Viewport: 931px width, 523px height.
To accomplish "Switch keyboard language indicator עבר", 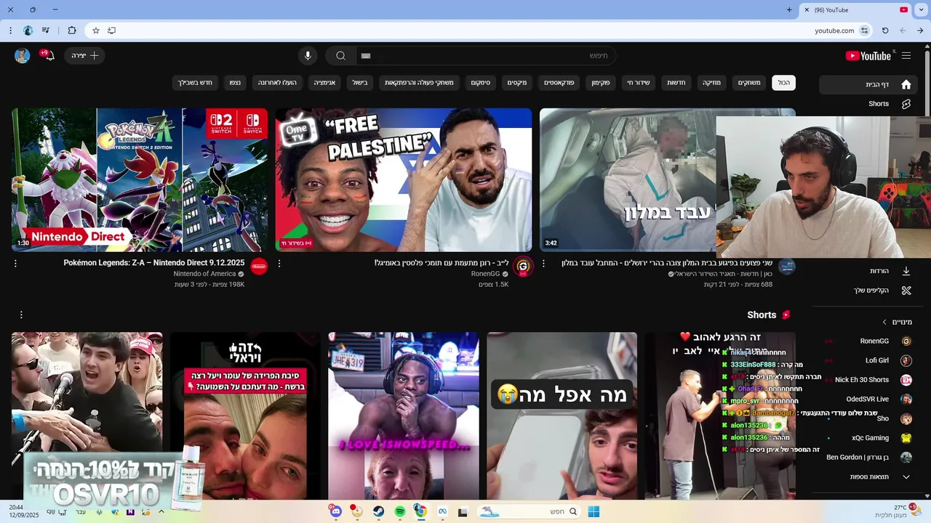I will point(81,512).
